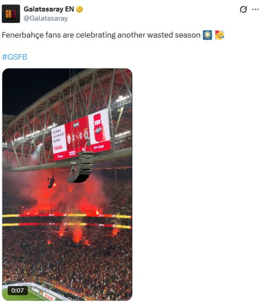Click the TikTok logo on the scoreboard

[x=58, y=147]
